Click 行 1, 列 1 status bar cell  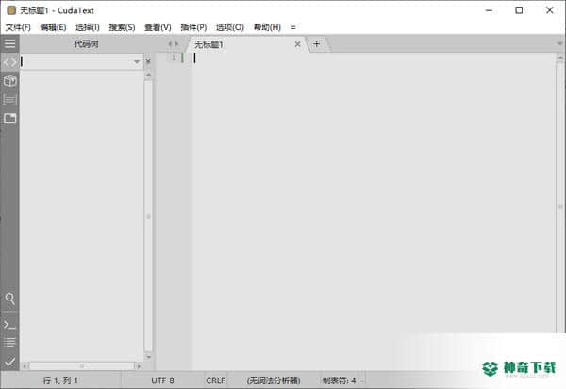(60, 381)
